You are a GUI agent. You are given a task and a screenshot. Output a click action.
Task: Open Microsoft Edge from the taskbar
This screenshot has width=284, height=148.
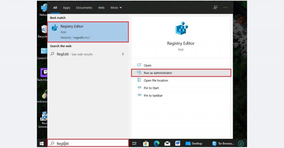point(156,144)
